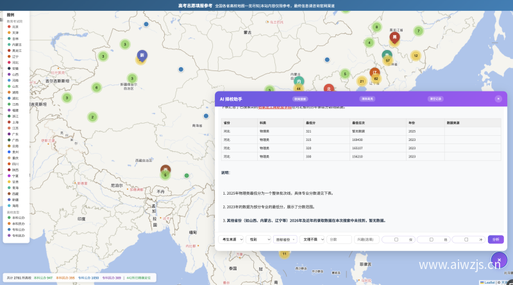This screenshot has height=285, width=513.
Task: Open the Leaflet attribution link
Action: (489, 282)
